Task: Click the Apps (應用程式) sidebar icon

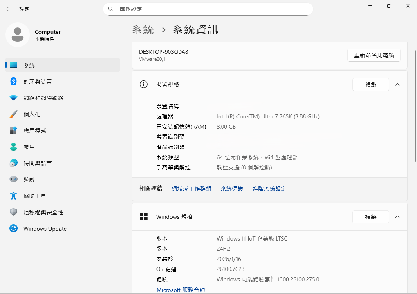Action: click(13, 131)
